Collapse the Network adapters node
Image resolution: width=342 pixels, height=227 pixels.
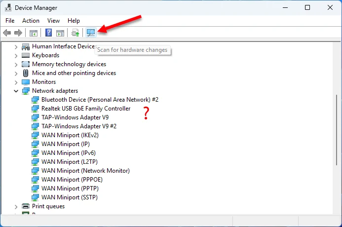16,91
